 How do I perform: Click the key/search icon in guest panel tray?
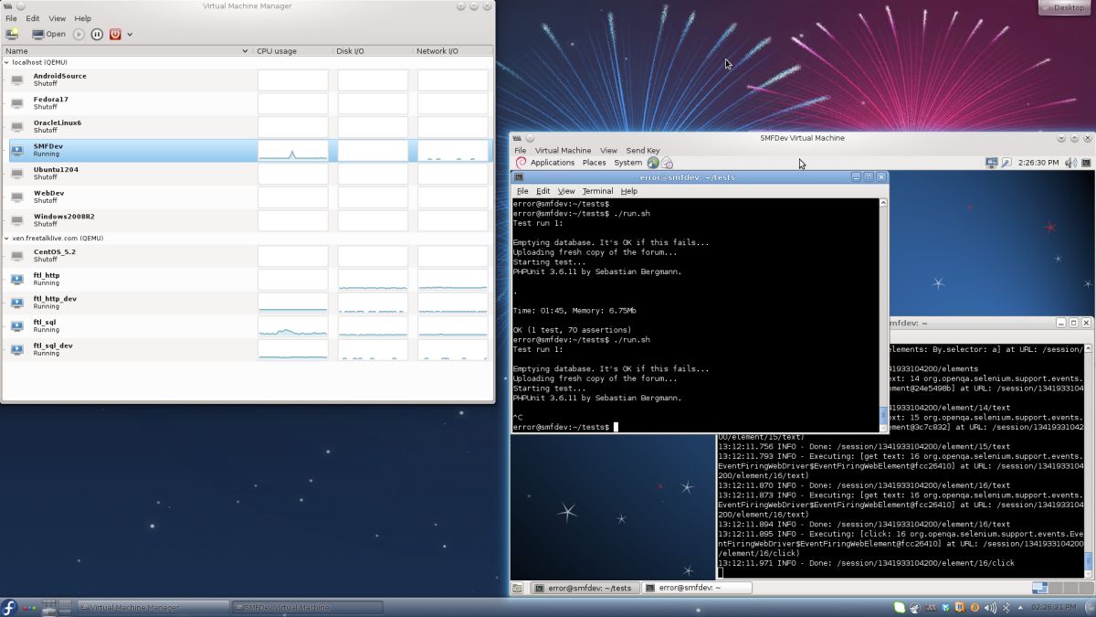[x=1006, y=163]
